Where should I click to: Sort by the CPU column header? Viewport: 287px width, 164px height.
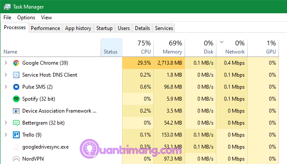pos(138,48)
